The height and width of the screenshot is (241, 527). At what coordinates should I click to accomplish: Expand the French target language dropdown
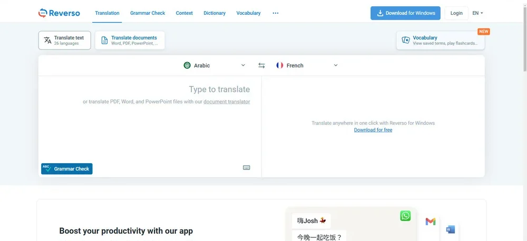click(335, 65)
